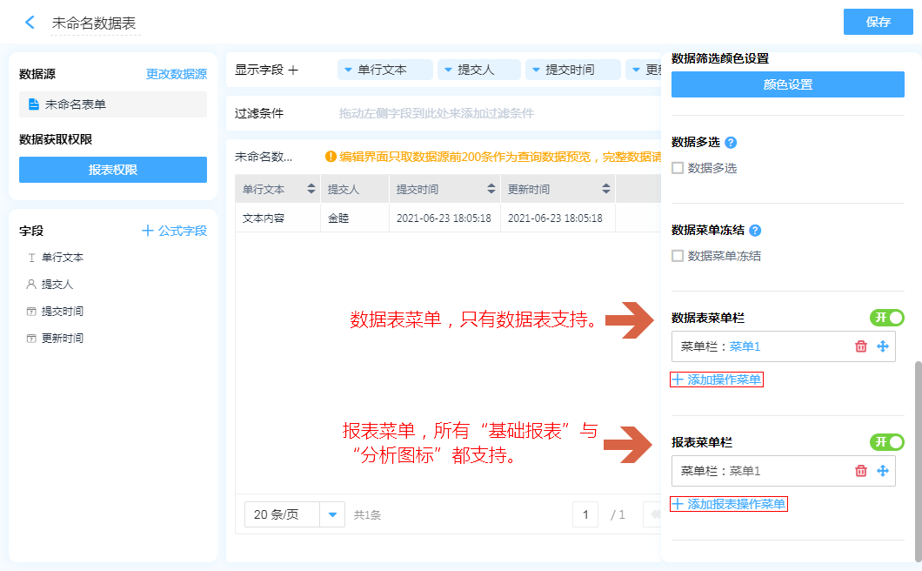The image size is (922, 571).
Task: Click the page number input box
Action: coord(585,514)
